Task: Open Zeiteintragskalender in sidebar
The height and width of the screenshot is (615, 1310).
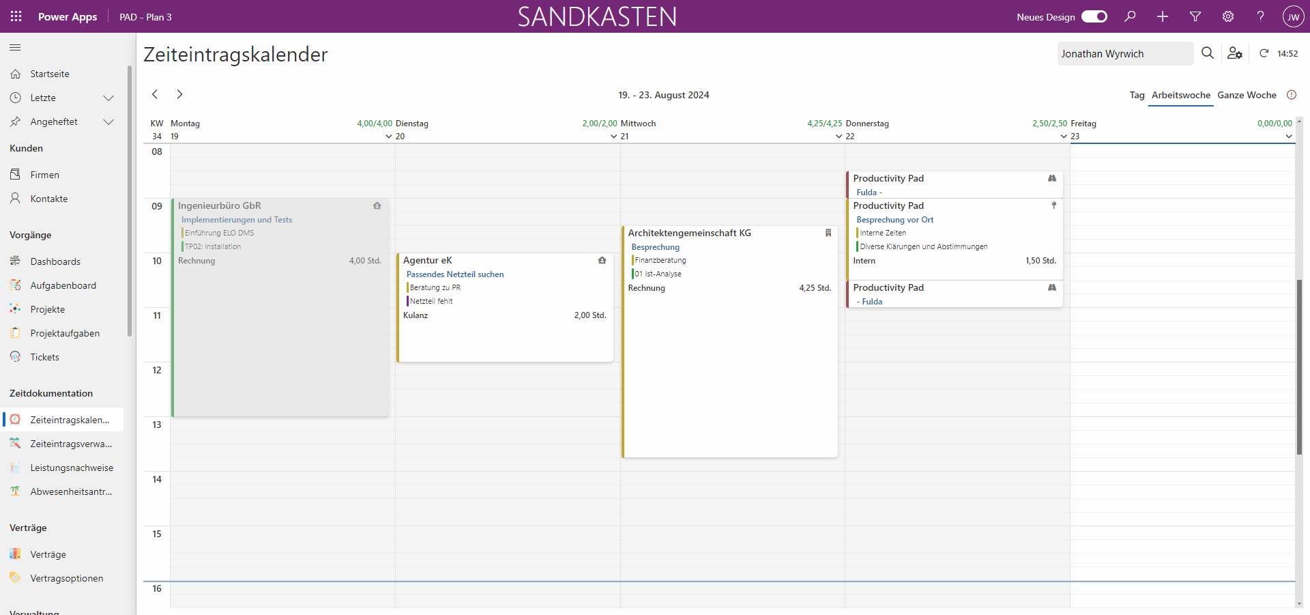Action: point(62,420)
